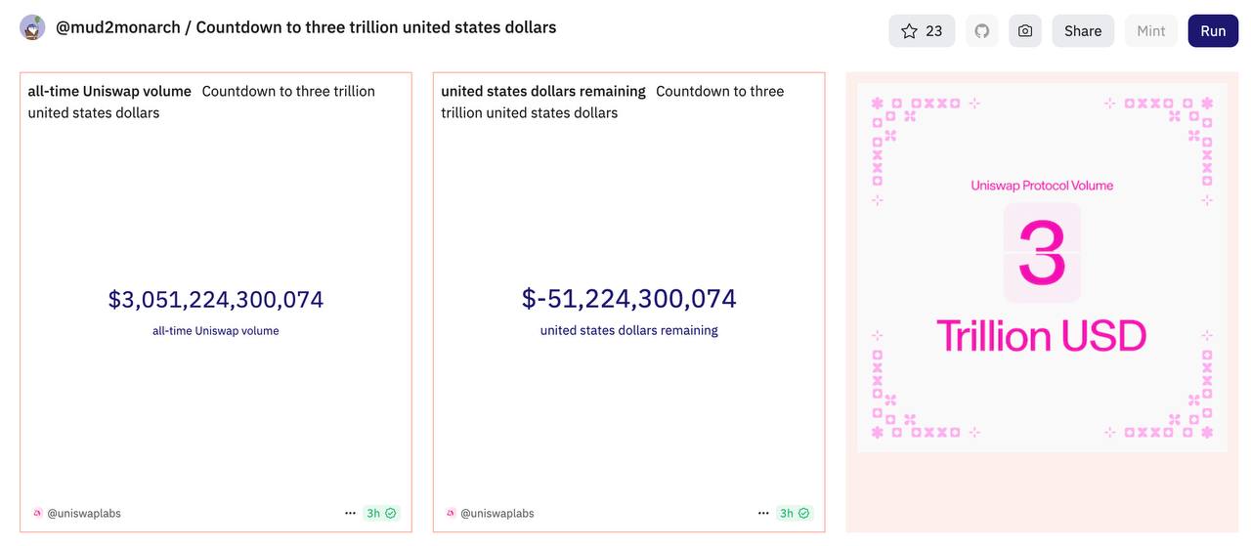Viewport: 1251px width, 546px height.
Task: Click the $3,051,224,300,074 counter value
Action: (216, 299)
